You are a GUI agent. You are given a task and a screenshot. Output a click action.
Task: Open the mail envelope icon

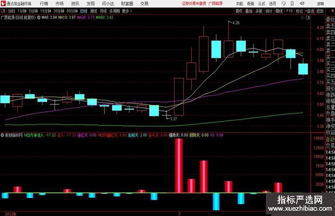click(x=302, y=4)
